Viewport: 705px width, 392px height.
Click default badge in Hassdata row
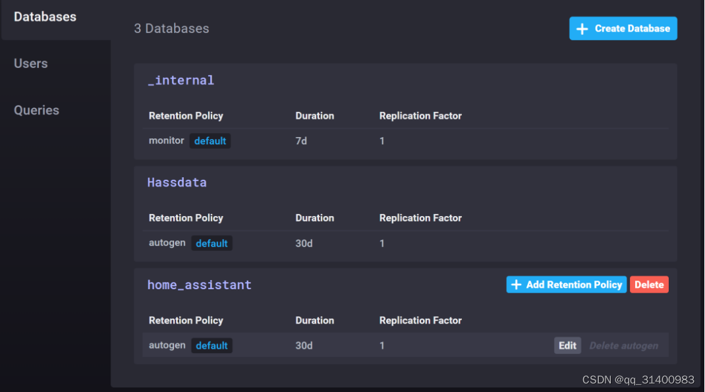click(211, 243)
